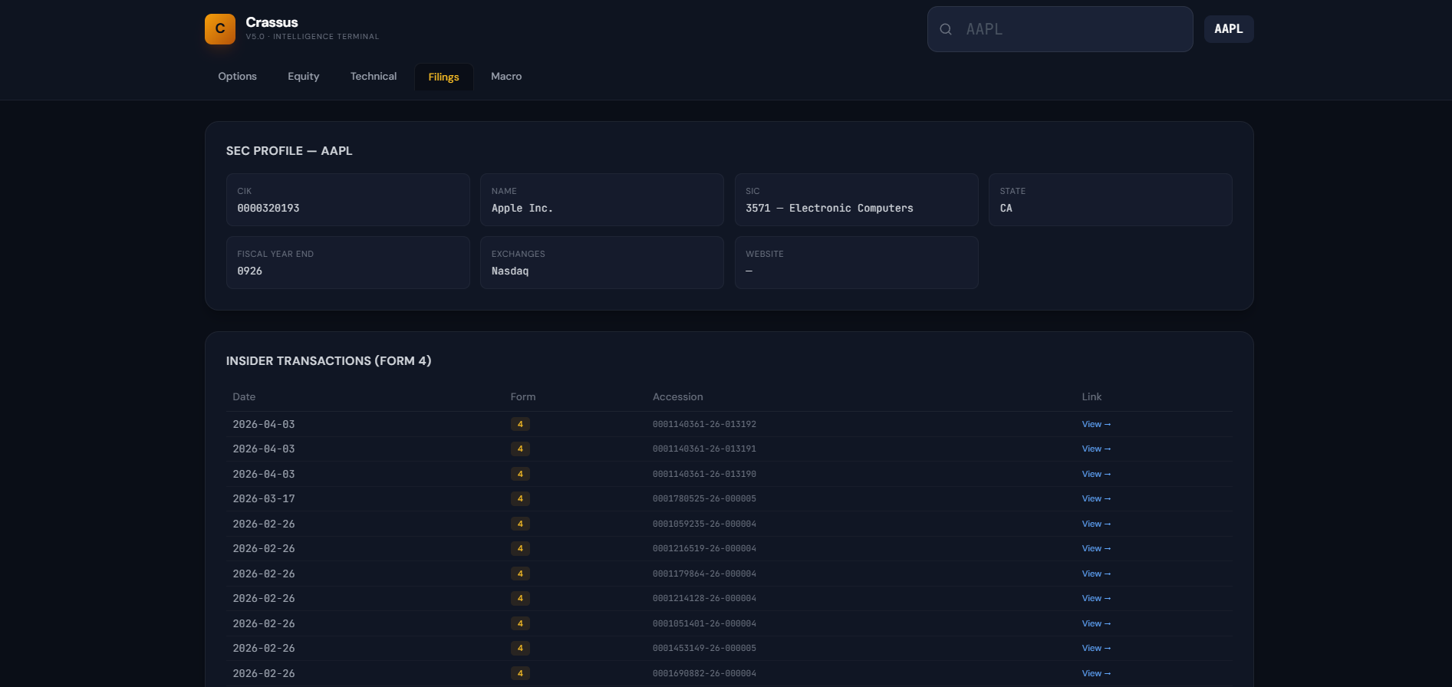This screenshot has height=687, width=1452.
Task: Focus the AAPL ticker search field
Action: click(x=1060, y=29)
